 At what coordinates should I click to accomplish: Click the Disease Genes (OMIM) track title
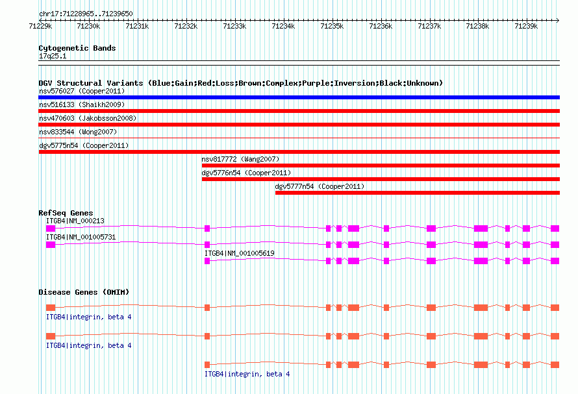coord(84,292)
